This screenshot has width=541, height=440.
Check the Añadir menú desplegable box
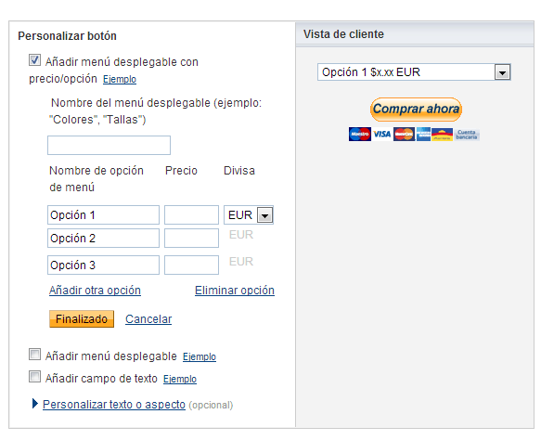pyautogui.click(x=34, y=354)
